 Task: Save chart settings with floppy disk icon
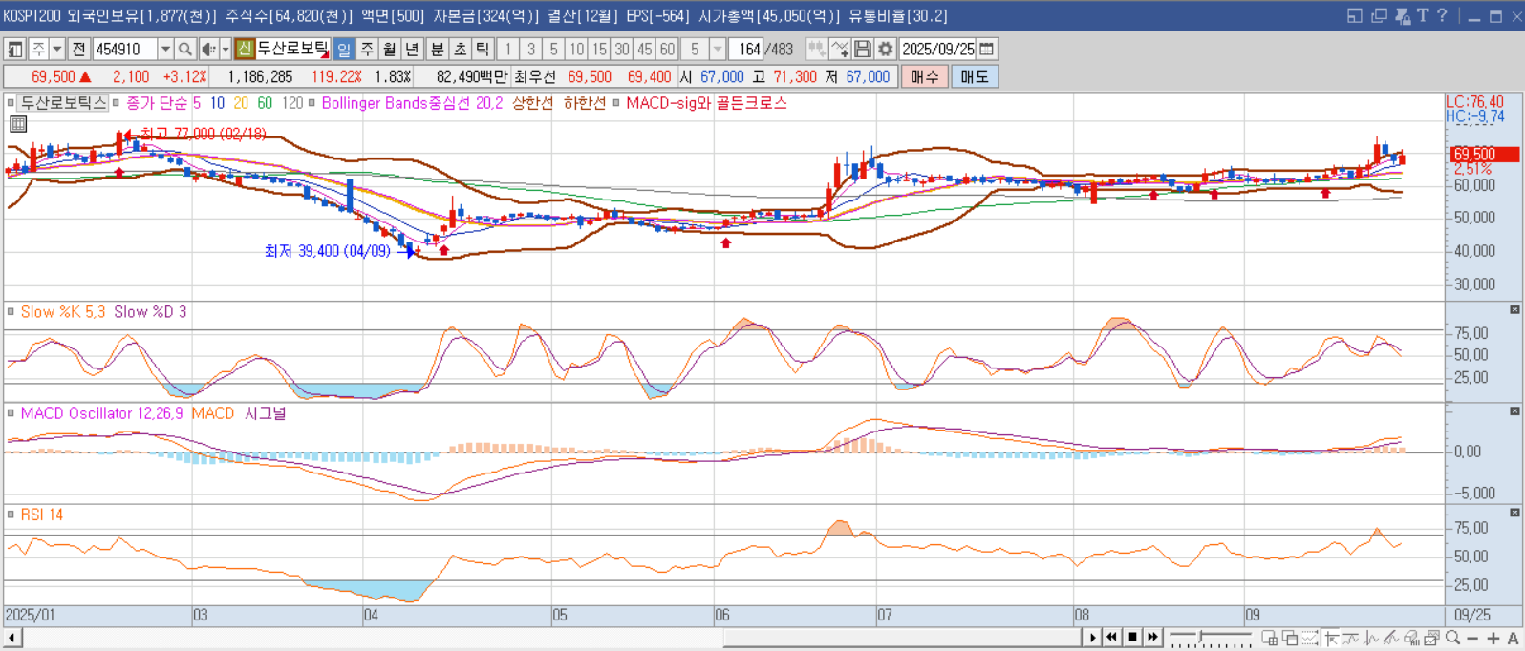pos(863,49)
